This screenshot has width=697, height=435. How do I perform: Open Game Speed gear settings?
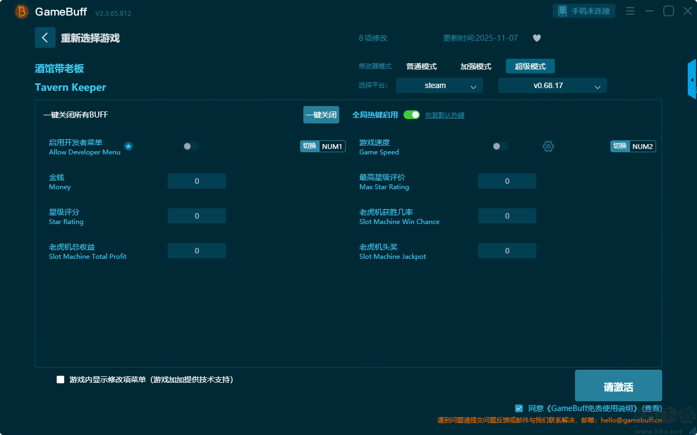click(x=548, y=146)
